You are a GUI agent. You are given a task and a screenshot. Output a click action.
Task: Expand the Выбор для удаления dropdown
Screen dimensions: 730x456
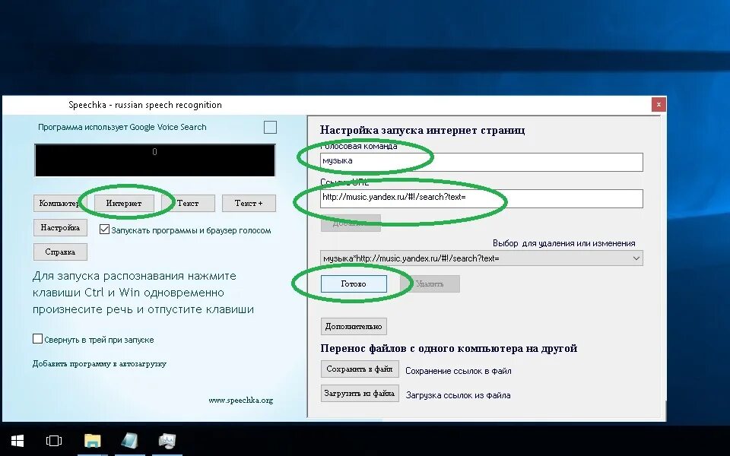[x=636, y=258]
